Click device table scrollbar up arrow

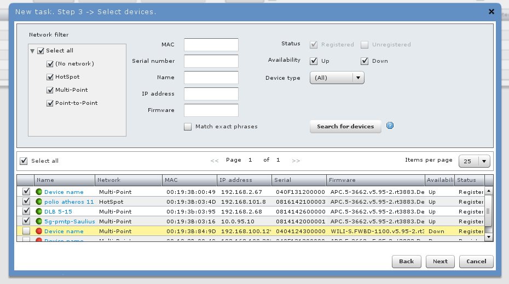pyautogui.click(x=489, y=191)
